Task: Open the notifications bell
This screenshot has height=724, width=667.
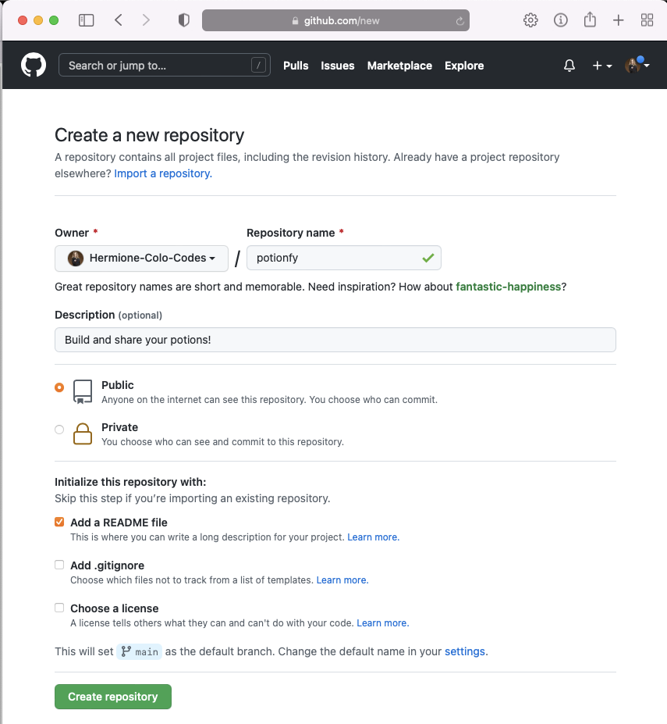Action: [569, 66]
